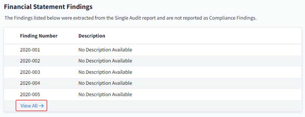Select finding number 2020-004
Screen dimensions: 305x117
click(30, 83)
